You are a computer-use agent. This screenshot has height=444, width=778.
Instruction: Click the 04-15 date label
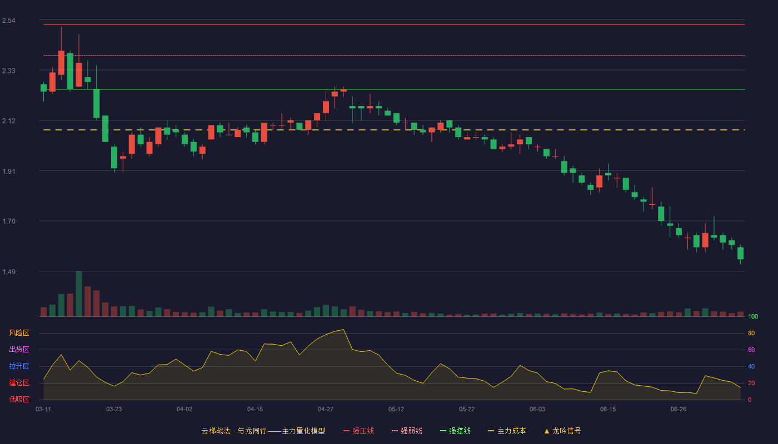click(255, 409)
